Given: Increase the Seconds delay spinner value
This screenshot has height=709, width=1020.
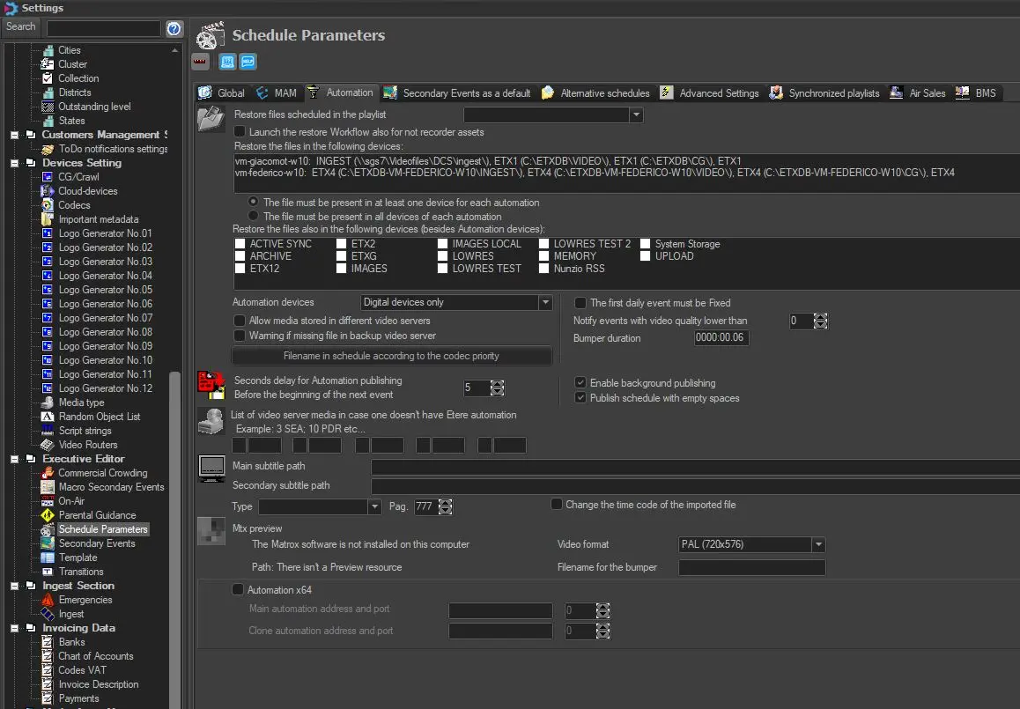Looking at the screenshot, I should 498,383.
